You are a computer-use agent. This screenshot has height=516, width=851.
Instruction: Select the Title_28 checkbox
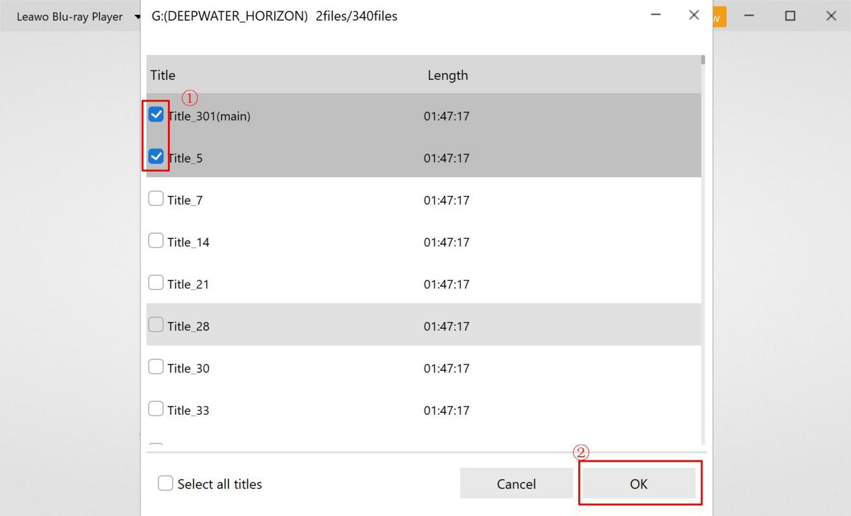pyautogui.click(x=155, y=326)
